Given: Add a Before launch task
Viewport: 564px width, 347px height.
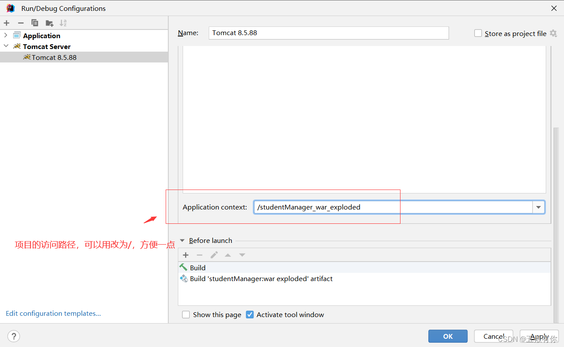Looking at the screenshot, I should 186,255.
